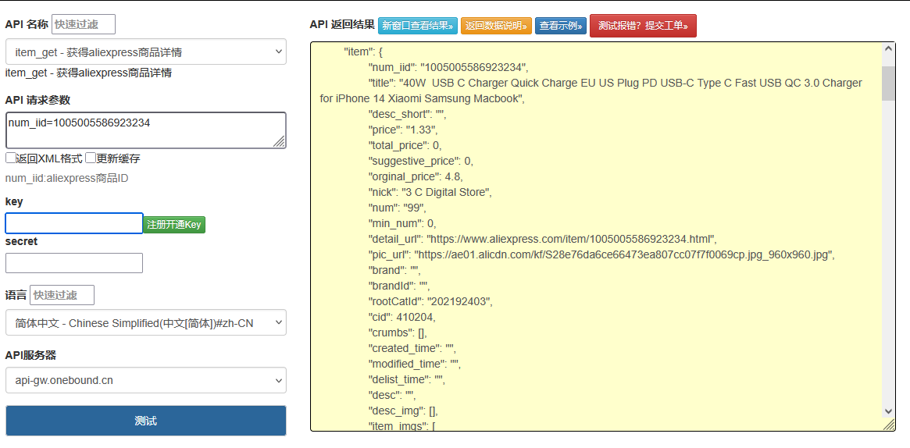Screen dimensions: 910x448
Task: Click the item_get caption below the API dropdown
Action: click(88, 73)
